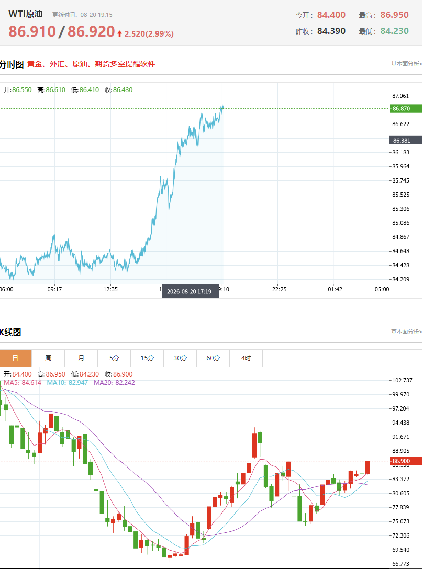Click the red 86.900 price marker
Screen dimensions: 423x570
point(406,461)
